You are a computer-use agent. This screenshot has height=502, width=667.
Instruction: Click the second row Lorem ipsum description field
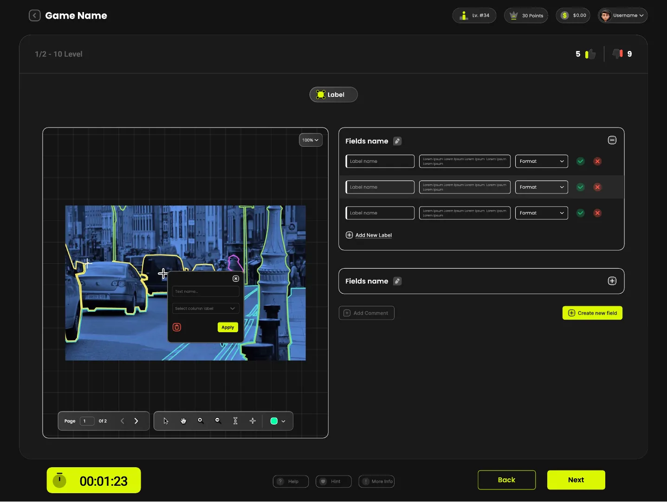point(465,187)
